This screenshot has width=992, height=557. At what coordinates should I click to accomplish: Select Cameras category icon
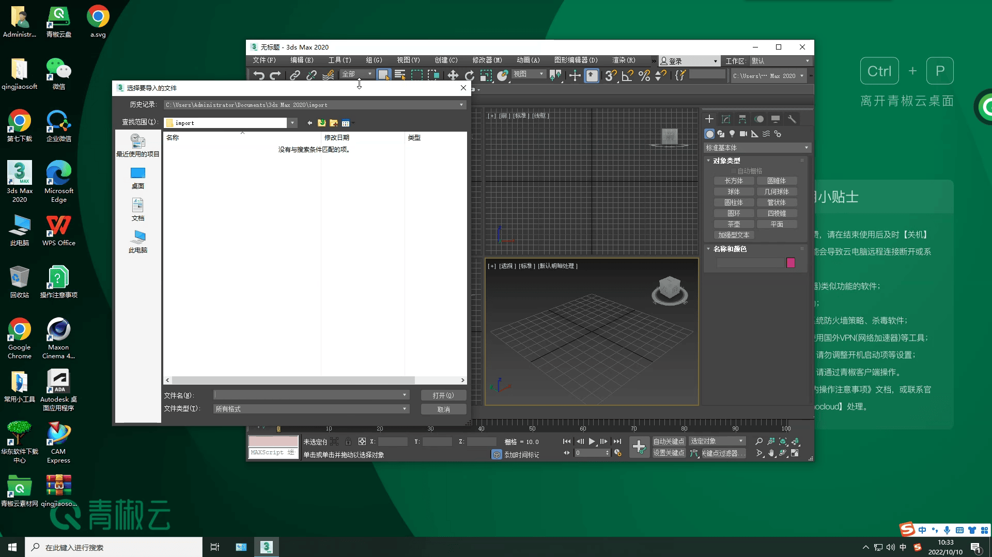pyautogui.click(x=743, y=134)
